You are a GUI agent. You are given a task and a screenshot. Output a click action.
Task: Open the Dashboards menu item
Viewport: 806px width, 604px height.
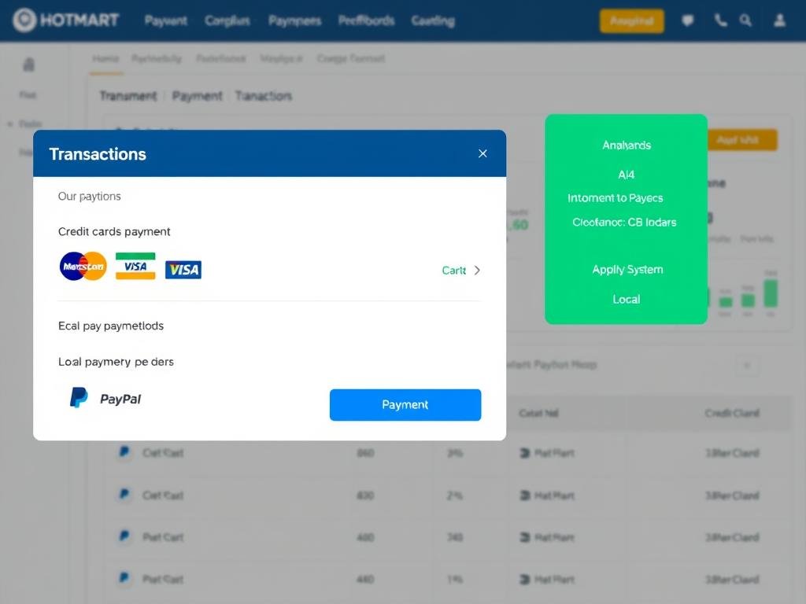(x=366, y=20)
